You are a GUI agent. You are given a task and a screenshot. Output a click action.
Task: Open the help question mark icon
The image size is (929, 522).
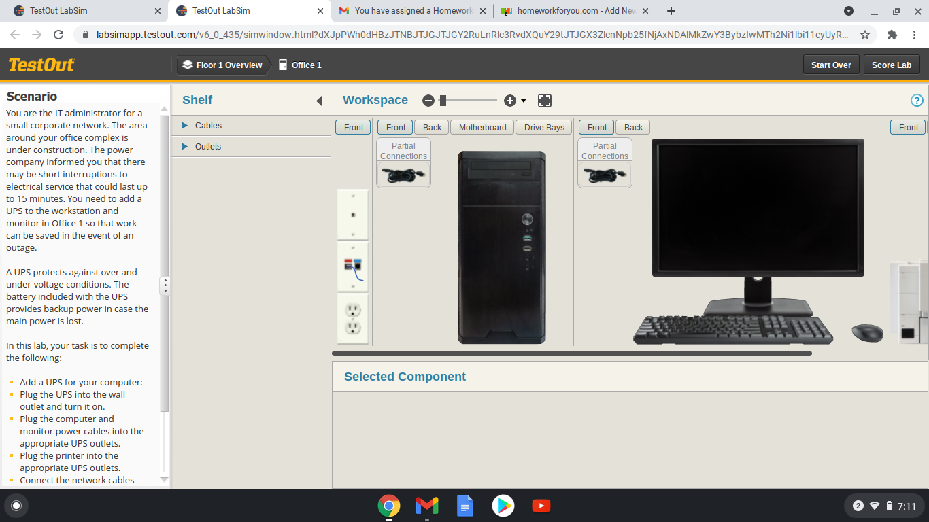click(917, 101)
